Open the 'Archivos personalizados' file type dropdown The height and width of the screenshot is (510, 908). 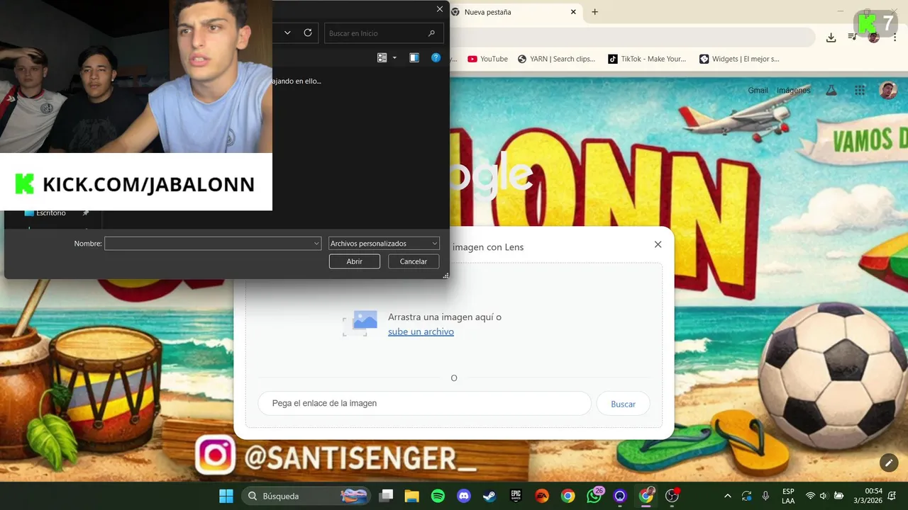point(384,244)
